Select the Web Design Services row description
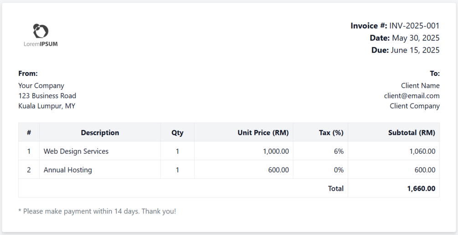458x235 pixels. (76, 151)
